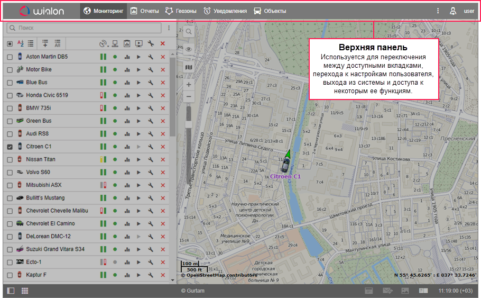Select Volvo S60 unit name
This screenshot has width=481, height=298.
[38, 172]
